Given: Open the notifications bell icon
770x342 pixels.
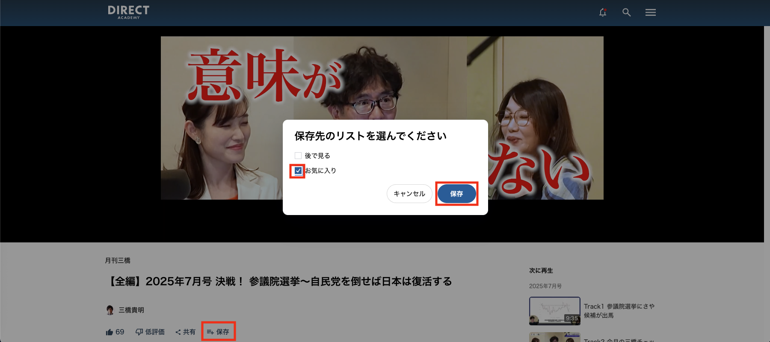Looking at the screenshot, I should (603, 12).
